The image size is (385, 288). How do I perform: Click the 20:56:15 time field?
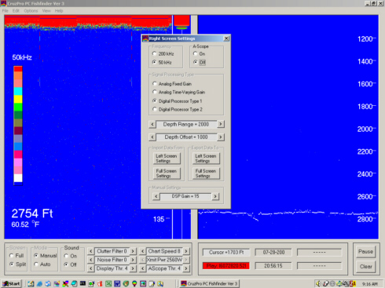(273, 266)
